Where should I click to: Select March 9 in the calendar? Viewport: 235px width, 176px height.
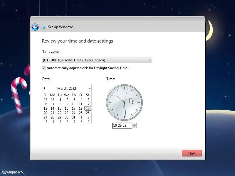coord(68,104)
